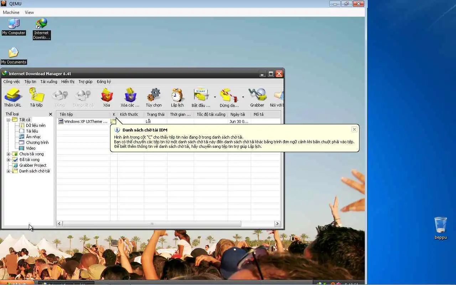This screenshot has height=285, width=456.
Task: Sort by Kích thước column header
Action: (x=131, y=114)
